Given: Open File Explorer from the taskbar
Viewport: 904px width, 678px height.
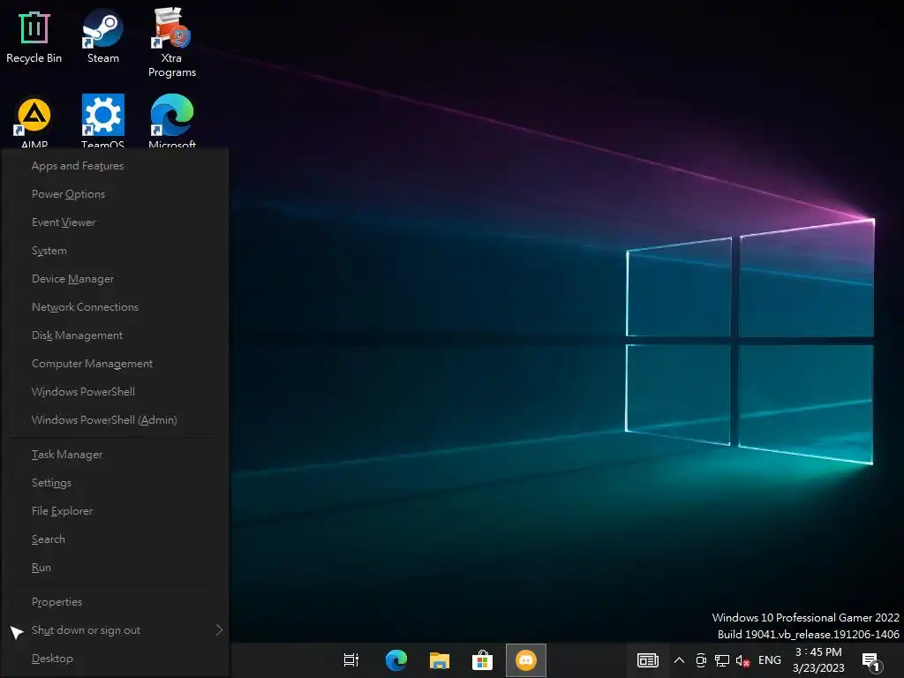Looking at the screenshot, I should point(440,660).
